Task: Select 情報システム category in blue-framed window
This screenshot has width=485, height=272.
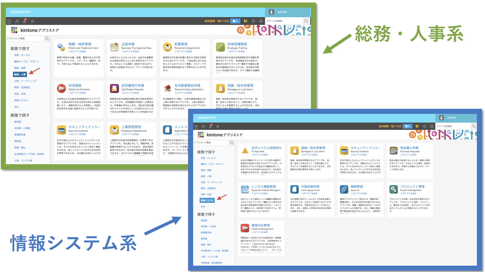Action: tap(207, 201)
